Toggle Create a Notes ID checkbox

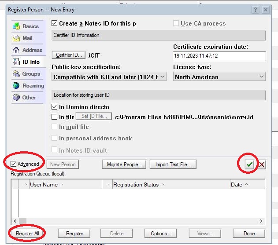[55, 23]
